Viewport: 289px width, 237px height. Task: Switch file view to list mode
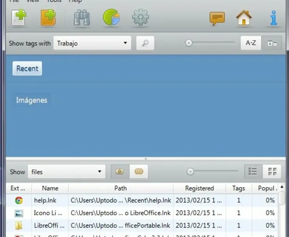[253, 171]
